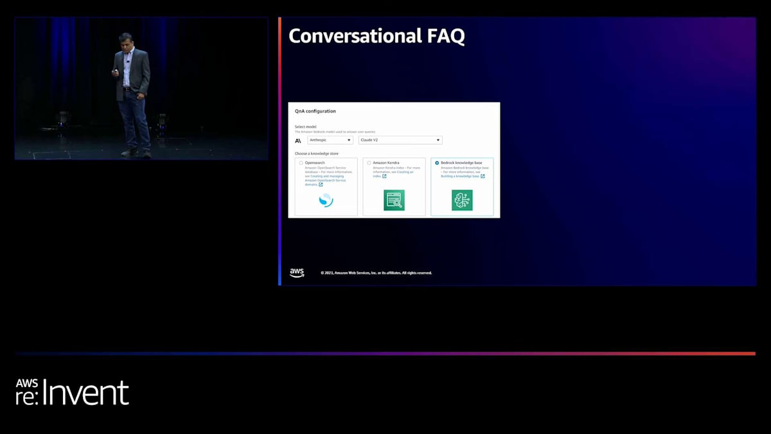The image size is (771, 434).
Task: Click external-link icon after OpenSearch Service domains
Action: (x=321, y=185)
